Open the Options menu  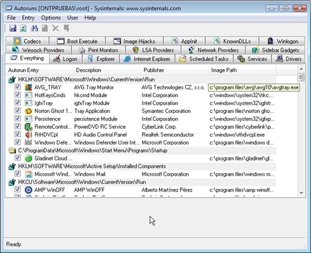pos(51,18)
